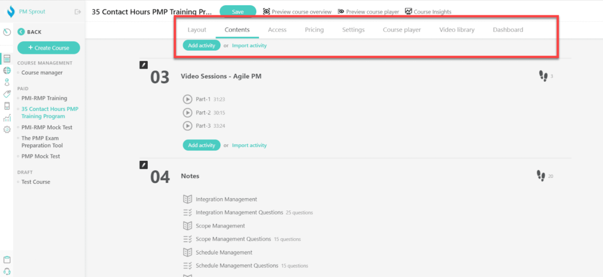Open the Video library tab
Viewport: 603px width, 277px height.
[457, 29]
